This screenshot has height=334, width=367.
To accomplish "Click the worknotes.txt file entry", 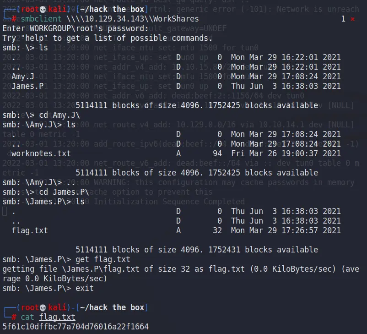I will click(x=41, y=153).
